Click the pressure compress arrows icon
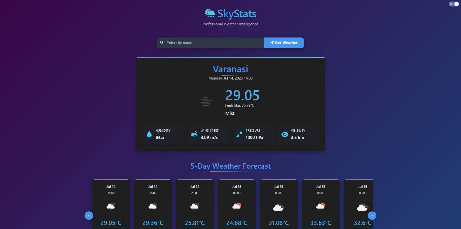 [x=239, y=134]
